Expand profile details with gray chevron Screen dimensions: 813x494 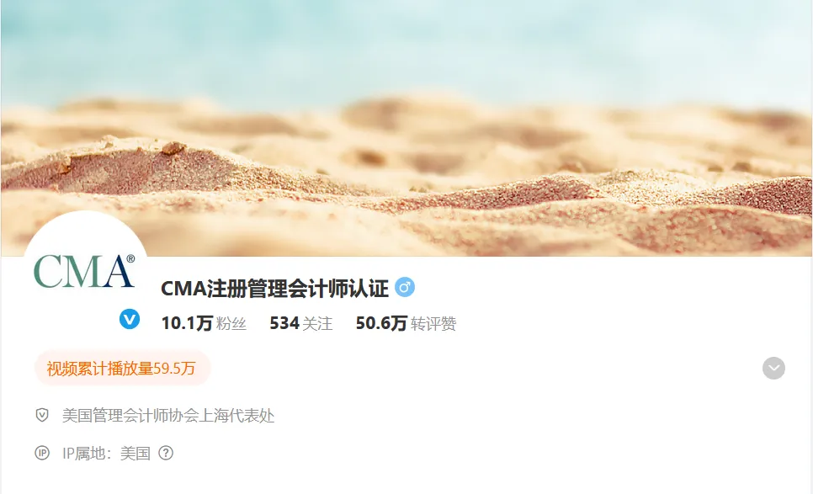pos(773,368)
